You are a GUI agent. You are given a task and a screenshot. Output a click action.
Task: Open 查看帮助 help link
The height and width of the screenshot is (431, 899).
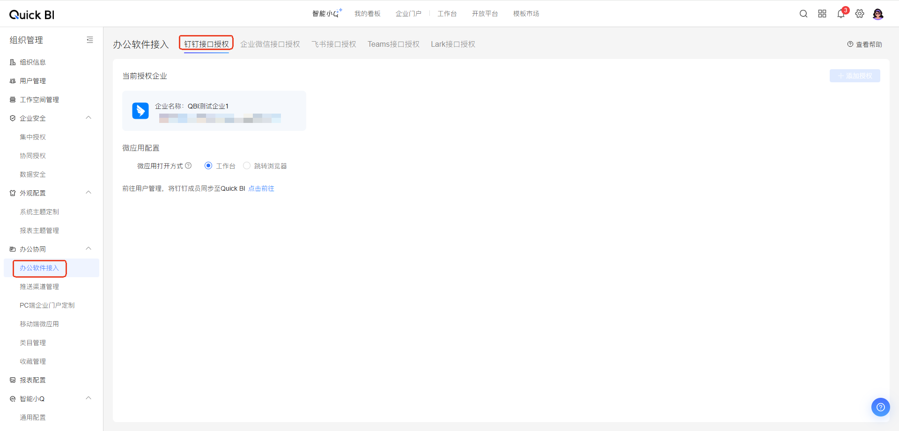pyautogui.click(x=865, y=44)
